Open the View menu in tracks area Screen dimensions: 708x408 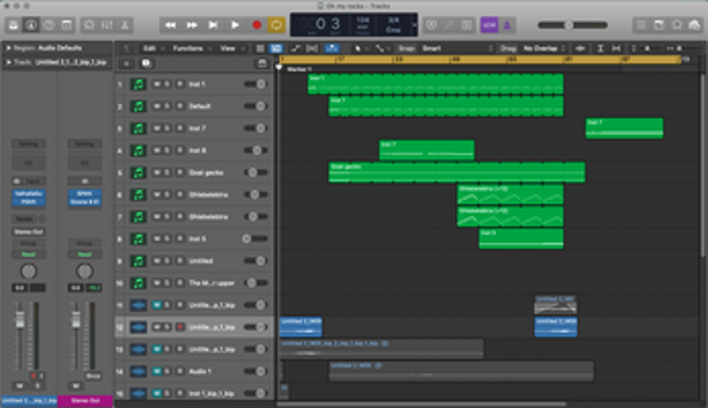(232, 48)
